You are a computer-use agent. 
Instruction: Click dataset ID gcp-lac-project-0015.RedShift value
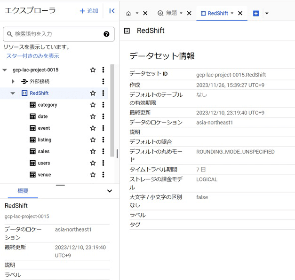tap(231, 75)
